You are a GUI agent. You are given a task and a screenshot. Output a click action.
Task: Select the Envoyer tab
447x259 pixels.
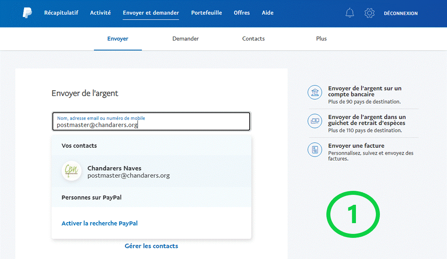(118, 39)
